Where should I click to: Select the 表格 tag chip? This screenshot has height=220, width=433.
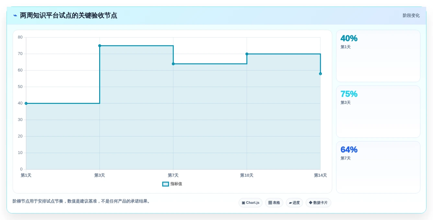[x=274, y=203]
